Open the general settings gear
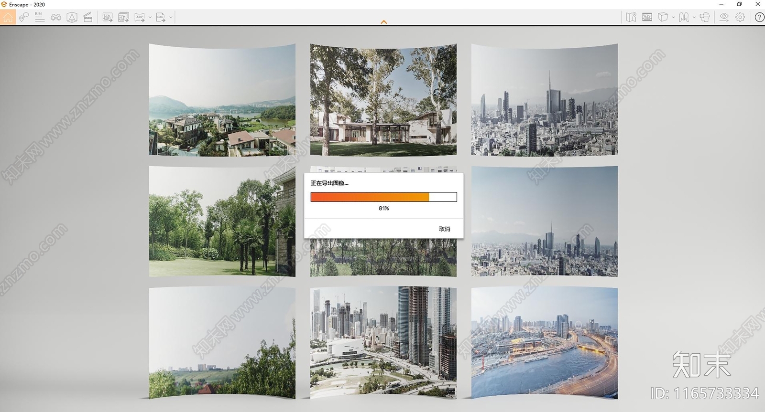Image resolution: width=765 pixels, height=412 pixels. tap(740, 17)
